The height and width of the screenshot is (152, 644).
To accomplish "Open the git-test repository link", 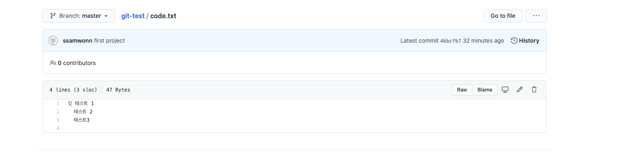I will 133,16.
